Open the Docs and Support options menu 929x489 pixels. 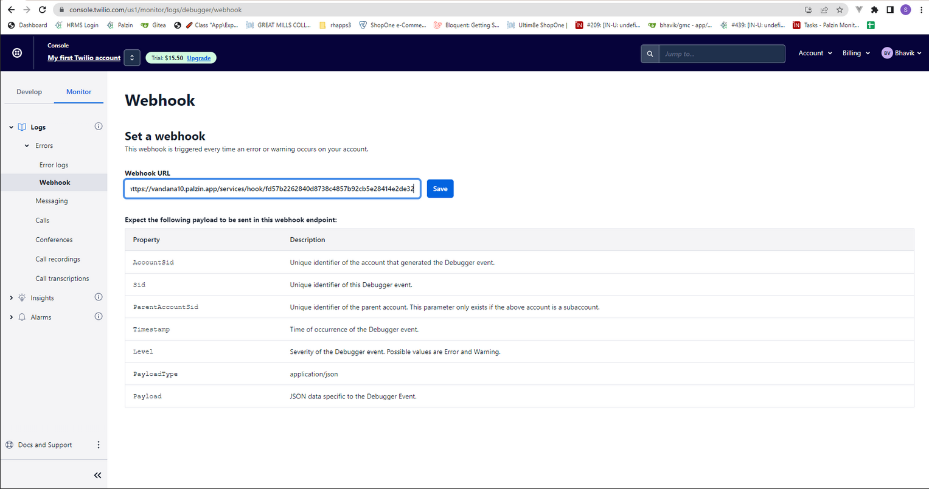tap(99, 445)
